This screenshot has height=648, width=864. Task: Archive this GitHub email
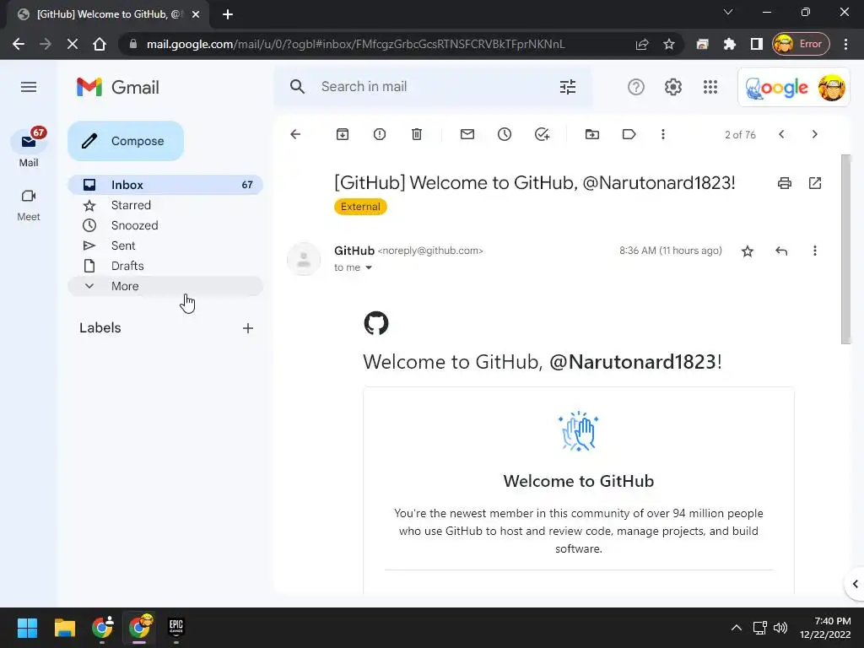click(343, 134)
